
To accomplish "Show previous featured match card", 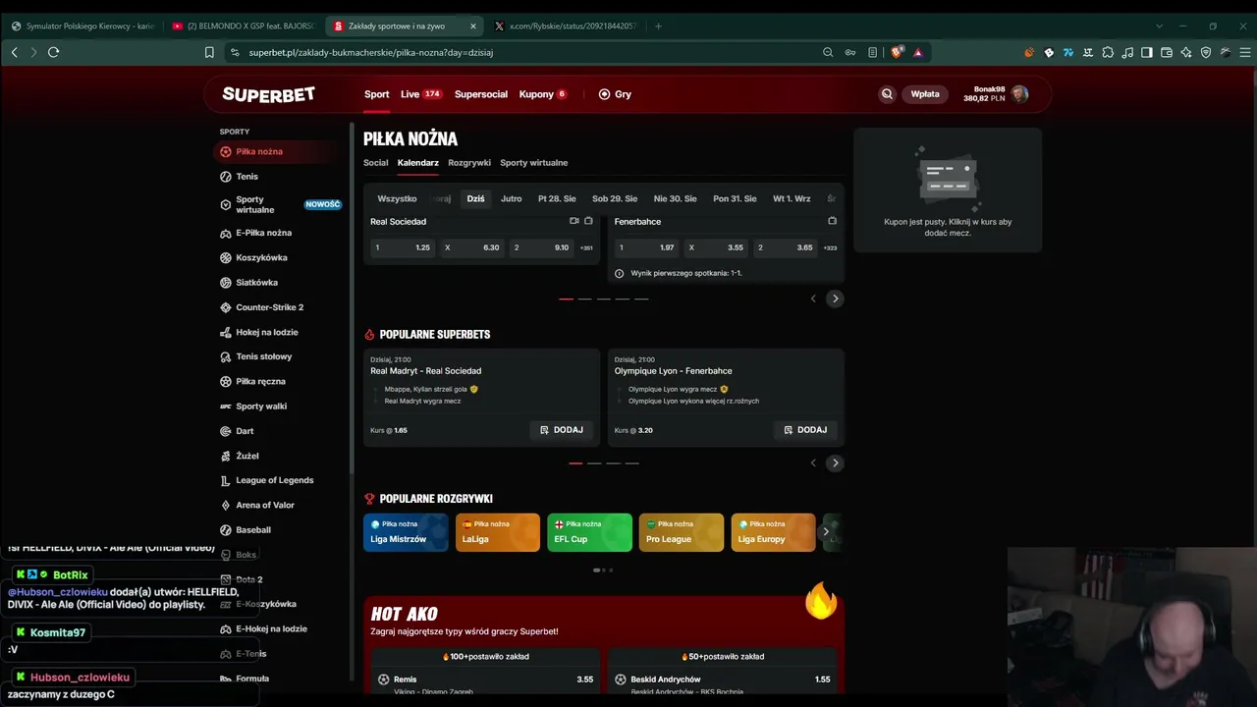I will point(813,299).
